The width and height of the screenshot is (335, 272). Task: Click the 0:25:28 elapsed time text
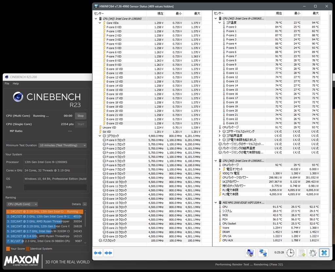279,253
